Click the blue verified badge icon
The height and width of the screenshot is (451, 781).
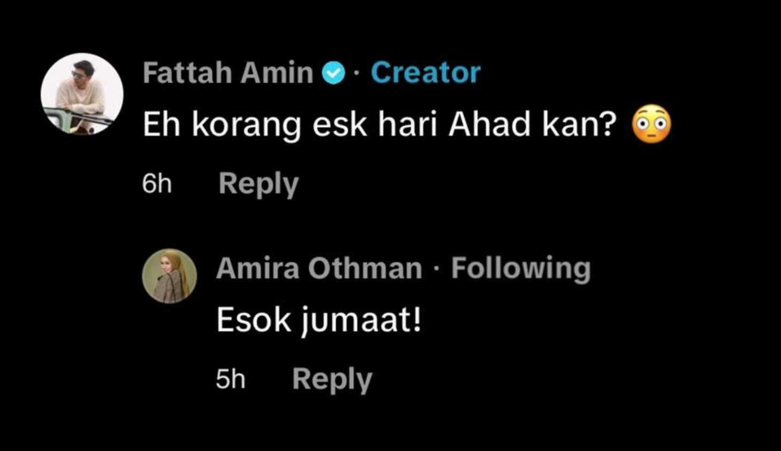point(334,73)
